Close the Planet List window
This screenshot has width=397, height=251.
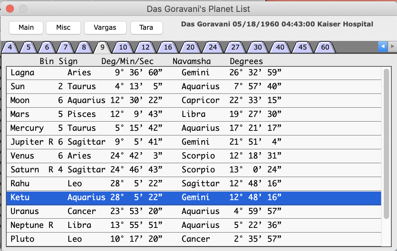(x=10, y=9)
